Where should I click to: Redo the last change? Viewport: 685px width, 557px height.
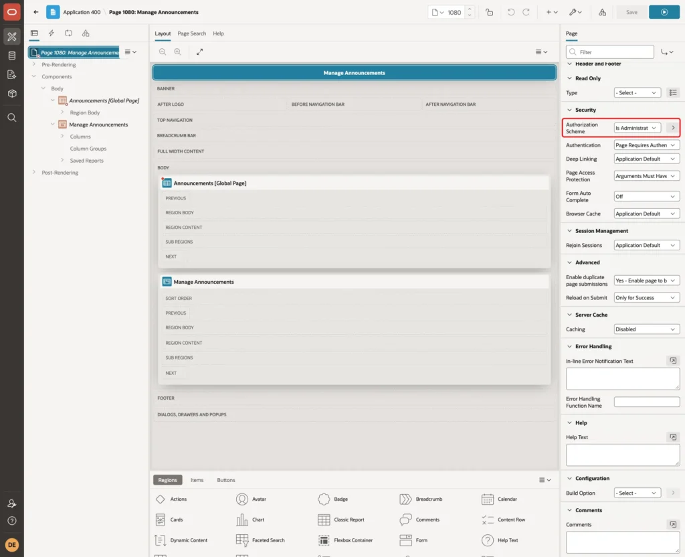[x=526, y=12]
